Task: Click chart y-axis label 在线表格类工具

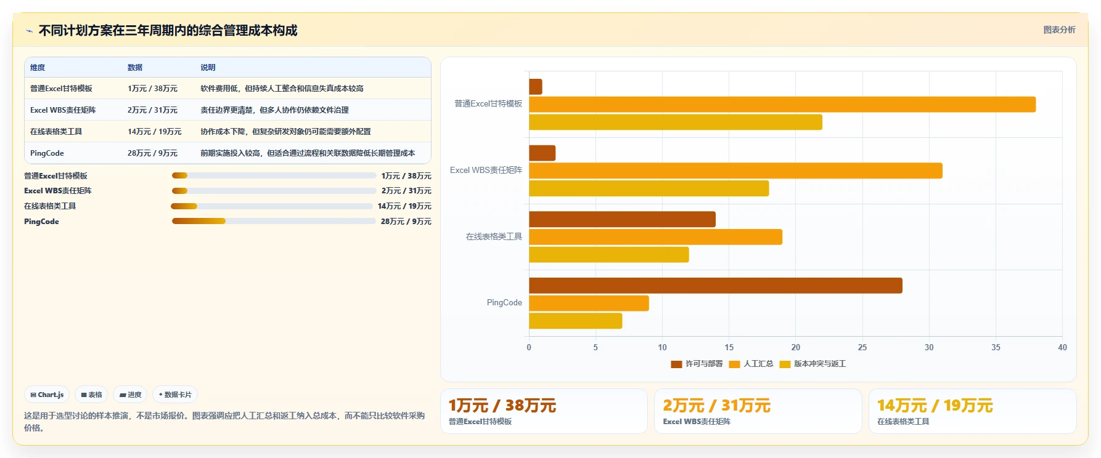Action: (x=494, y=236)
